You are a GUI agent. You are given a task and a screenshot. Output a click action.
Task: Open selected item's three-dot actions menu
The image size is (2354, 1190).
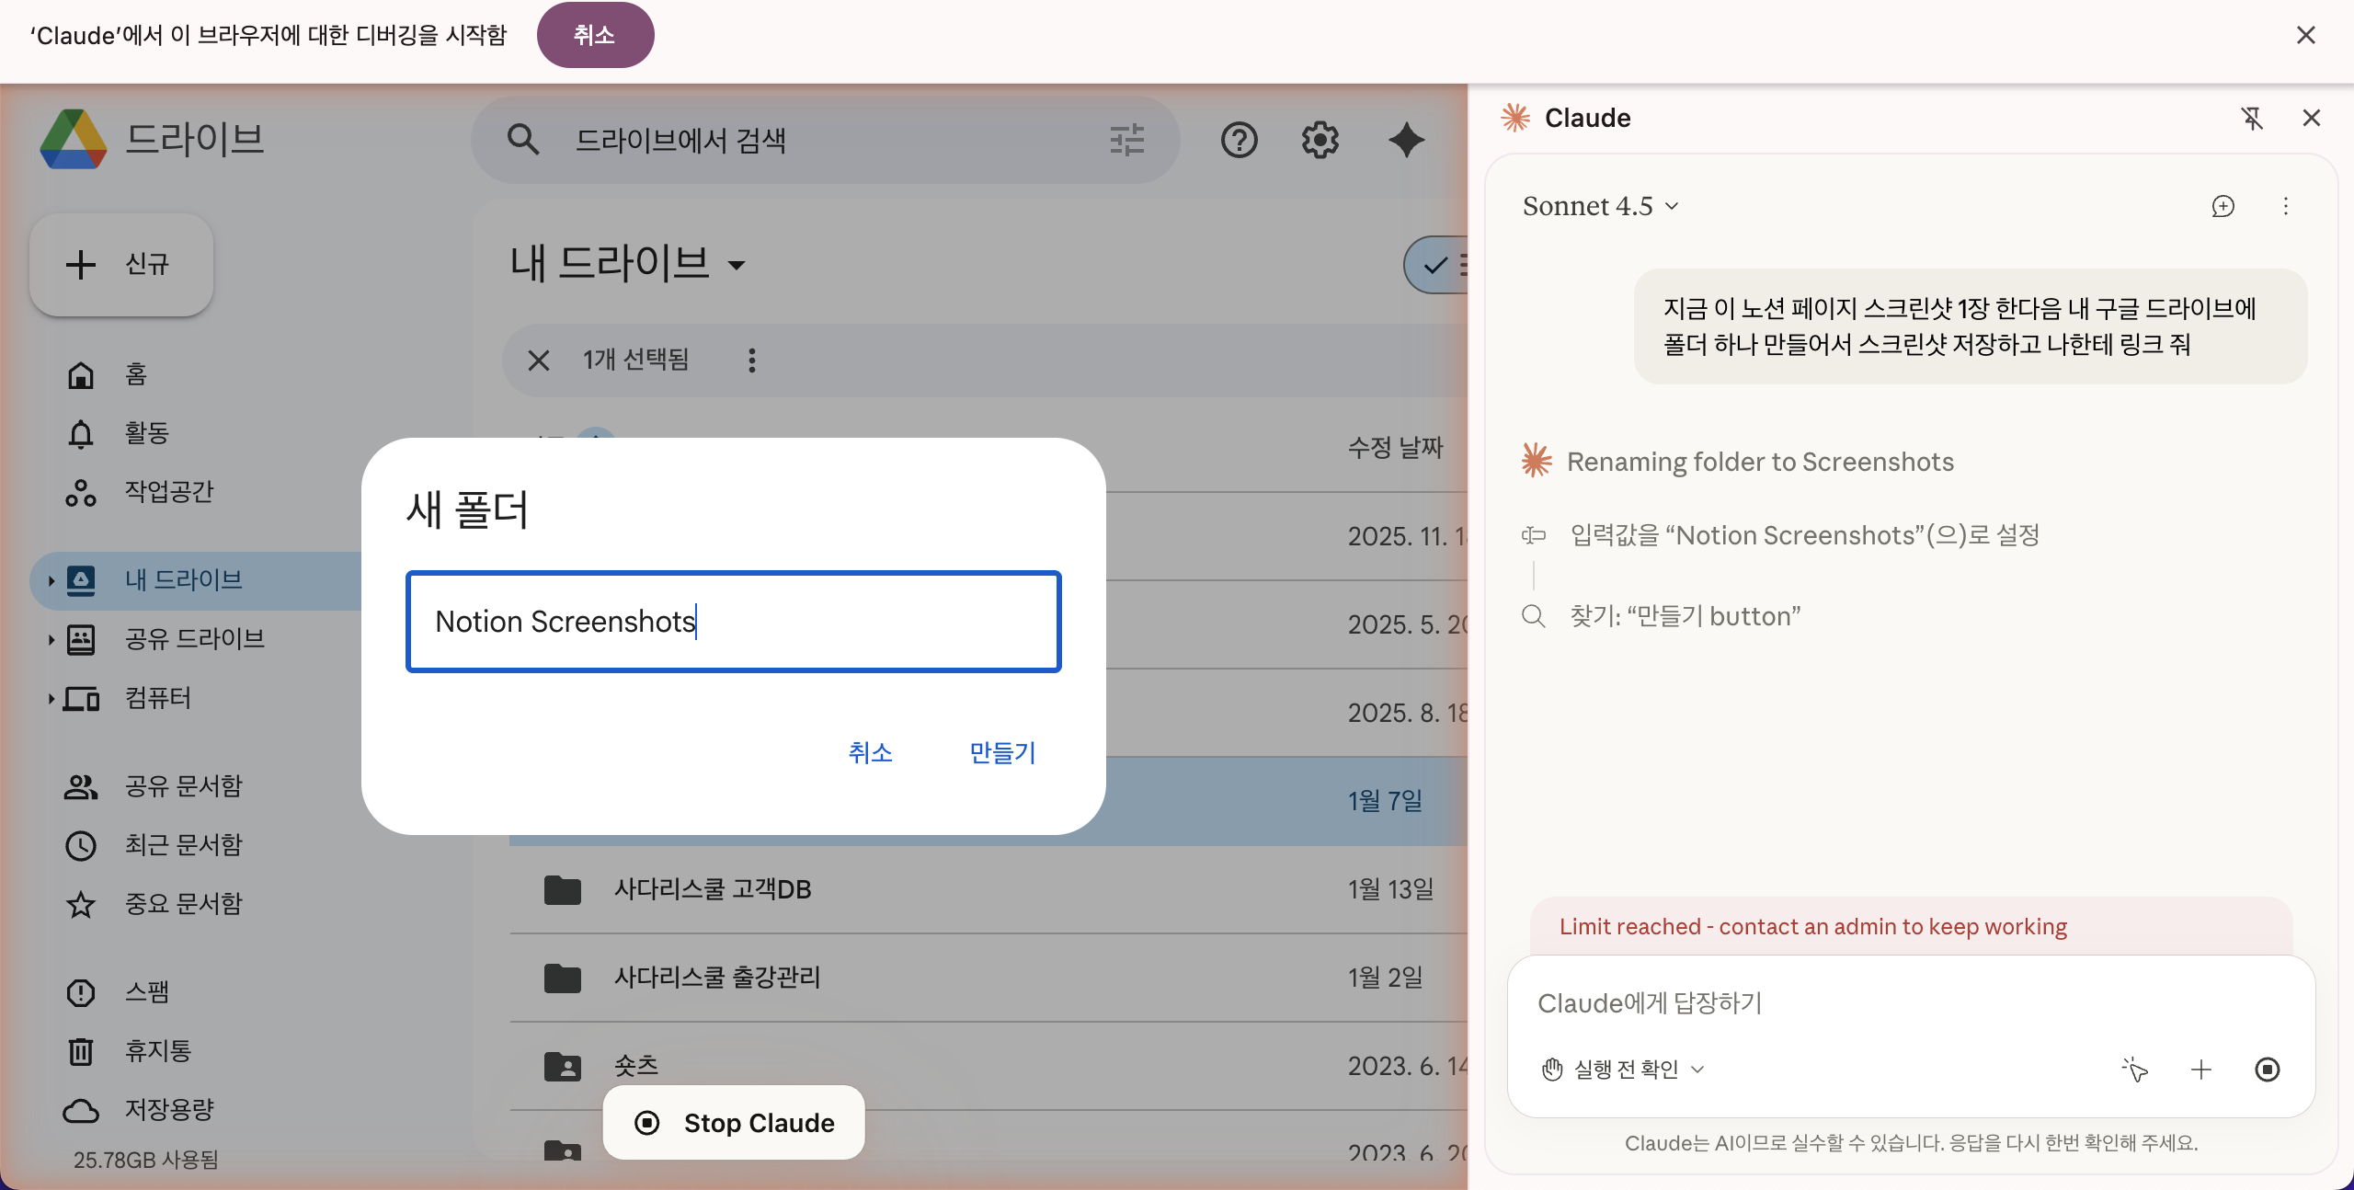752,360
